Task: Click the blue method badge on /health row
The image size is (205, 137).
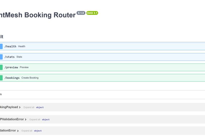Action: point(1,46)
